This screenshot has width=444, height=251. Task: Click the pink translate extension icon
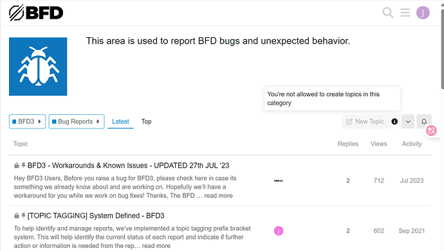pos(431,130)
